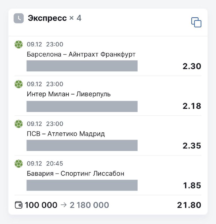Click the 2 180 000 potential payout
The width and height of the screenshot is (216, 224).
[x=89, y=205]
